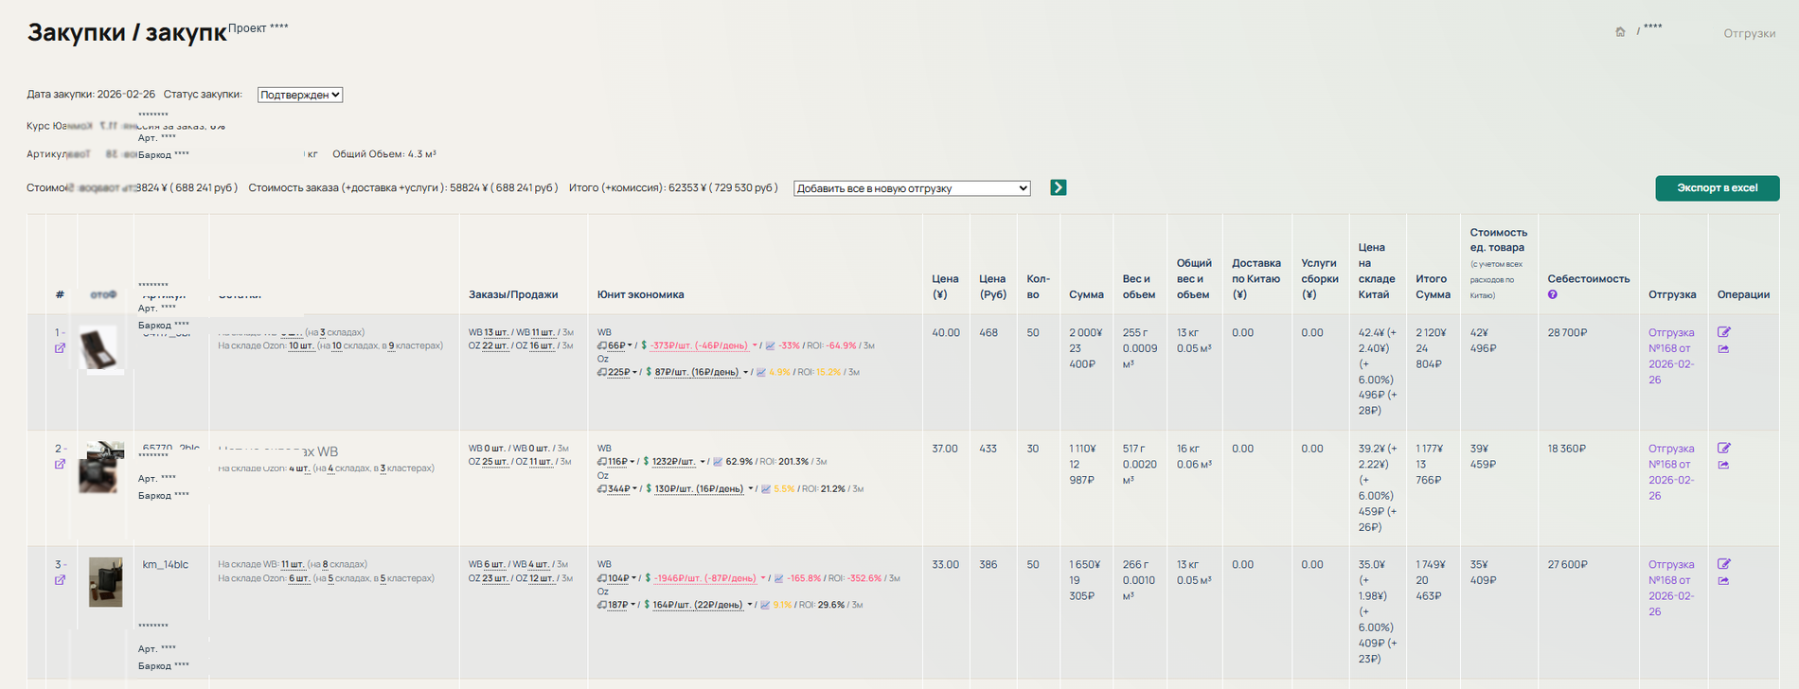
Task: Click the truck icon beside 66₽
Action: pos(601,346)
